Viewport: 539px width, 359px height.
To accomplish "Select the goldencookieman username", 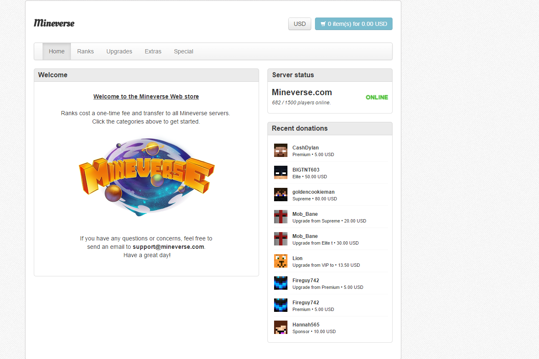I will 313,192.
